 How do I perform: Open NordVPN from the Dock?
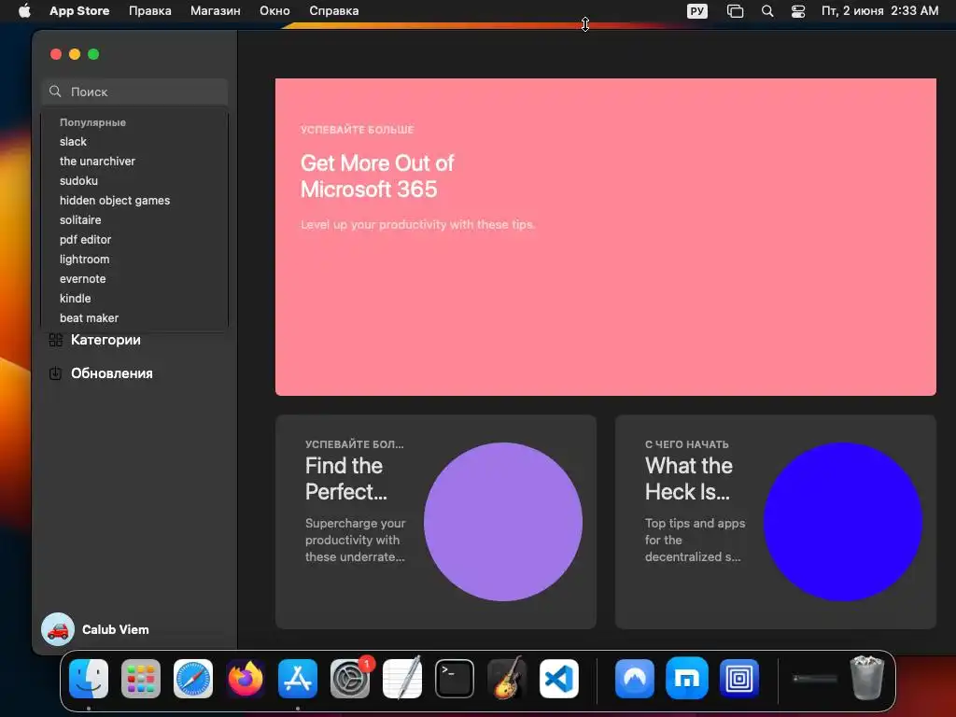[635, 679]
